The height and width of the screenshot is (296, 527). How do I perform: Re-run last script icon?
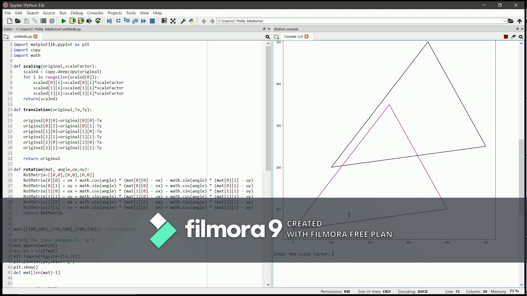pos(98,21)
